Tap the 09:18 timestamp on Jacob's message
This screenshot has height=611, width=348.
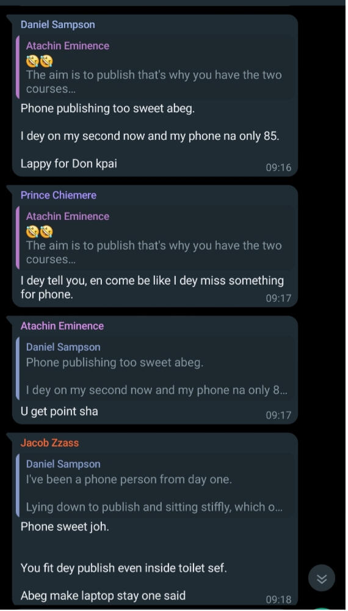[278, 599]
